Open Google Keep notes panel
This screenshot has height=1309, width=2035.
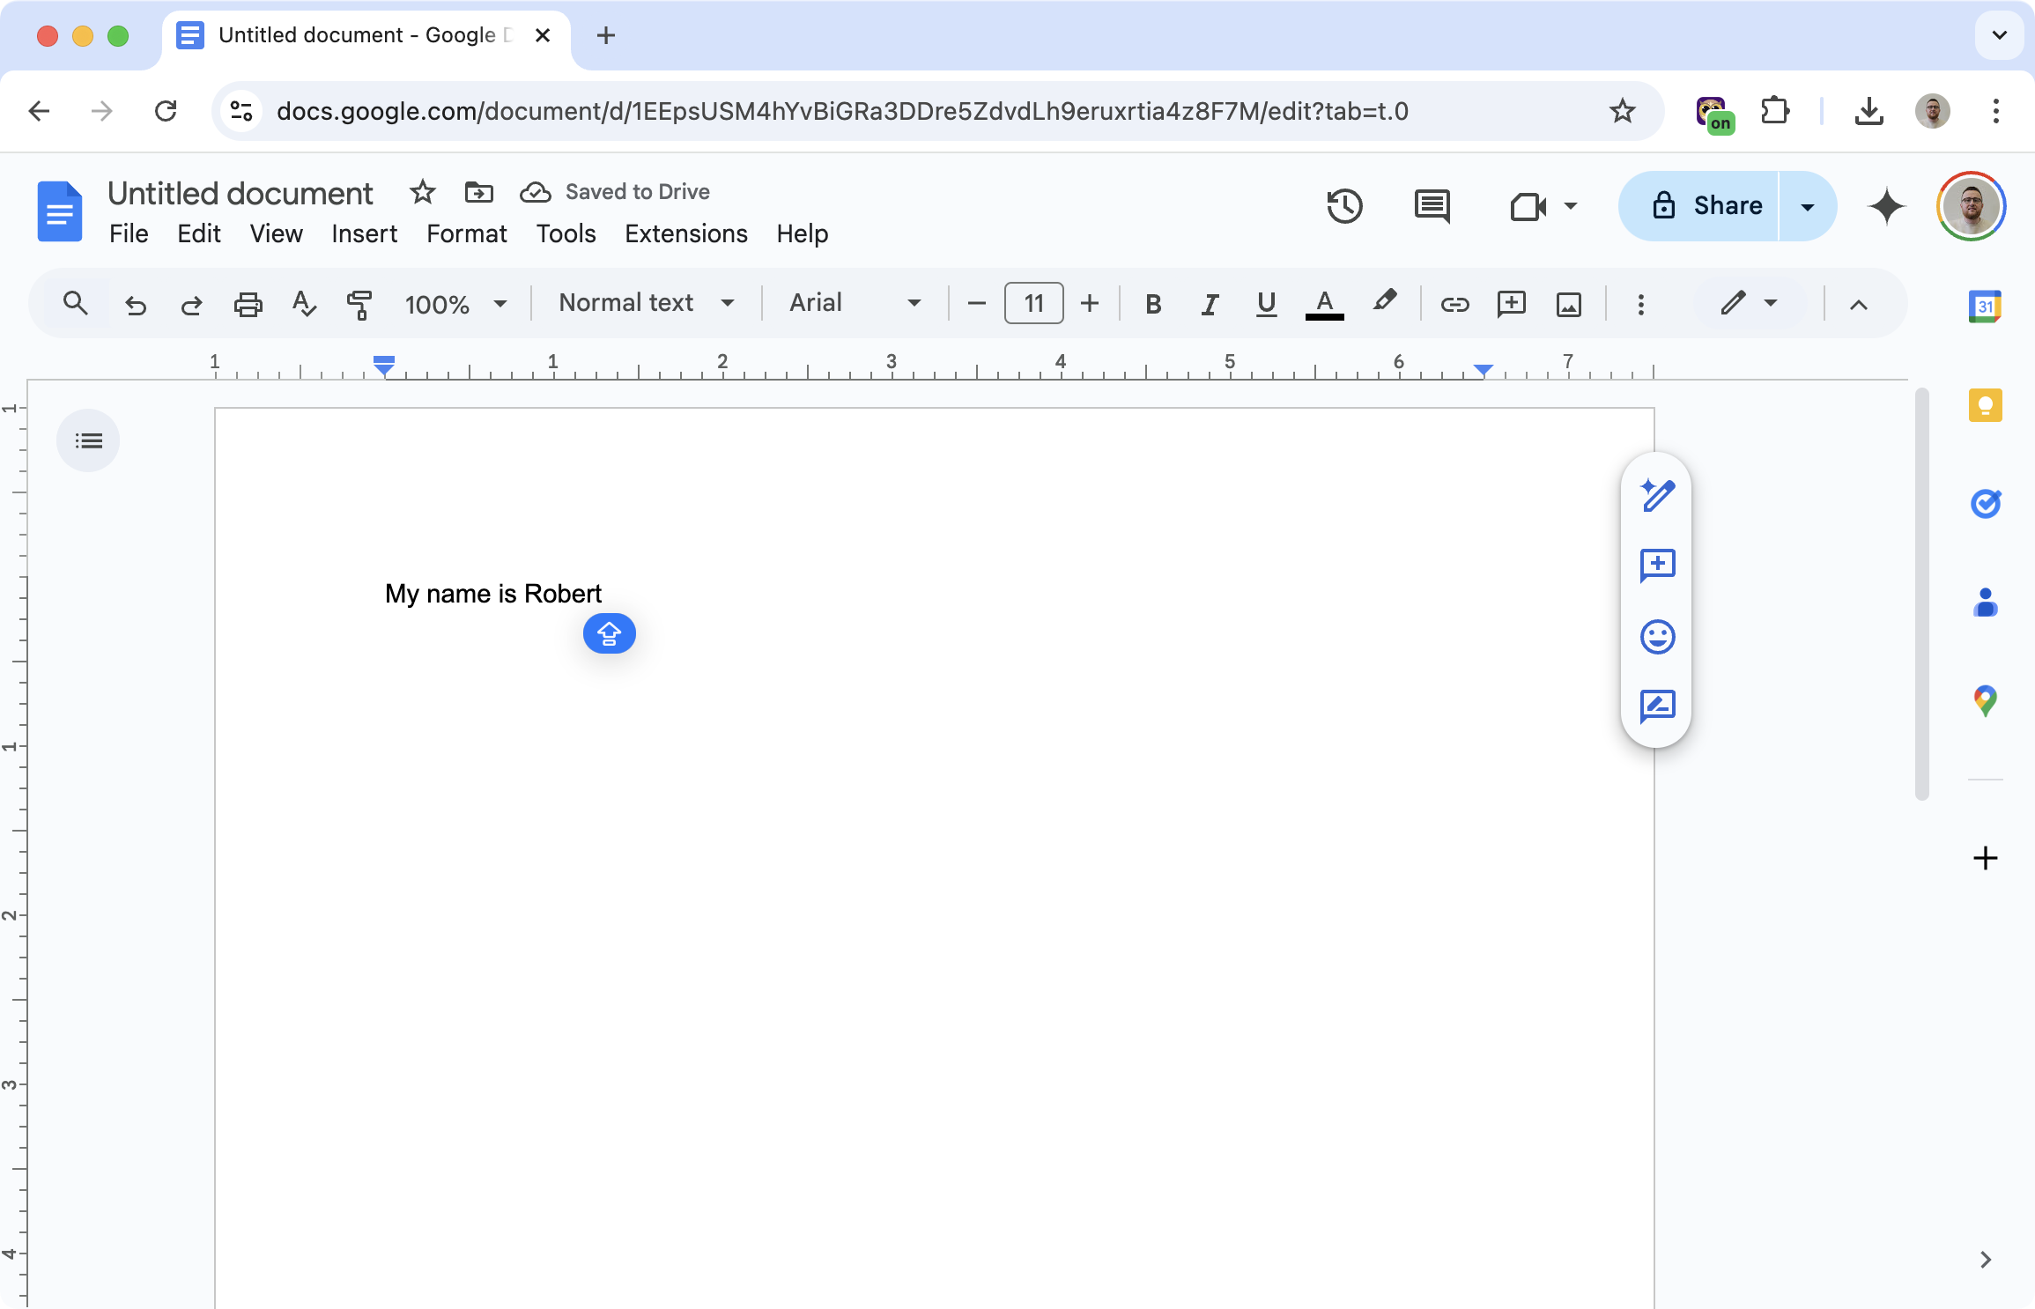click(1986, 405)
